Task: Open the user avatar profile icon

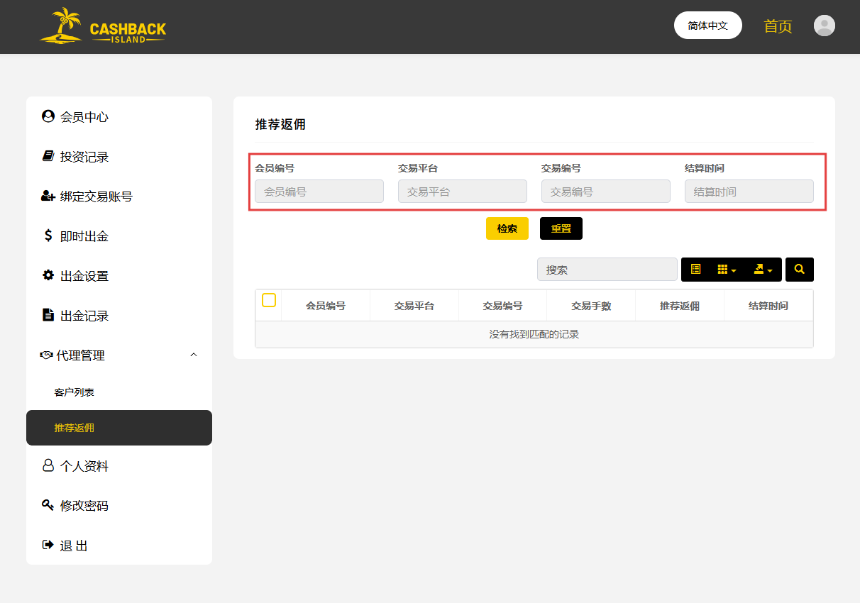Action: point(824,26)
